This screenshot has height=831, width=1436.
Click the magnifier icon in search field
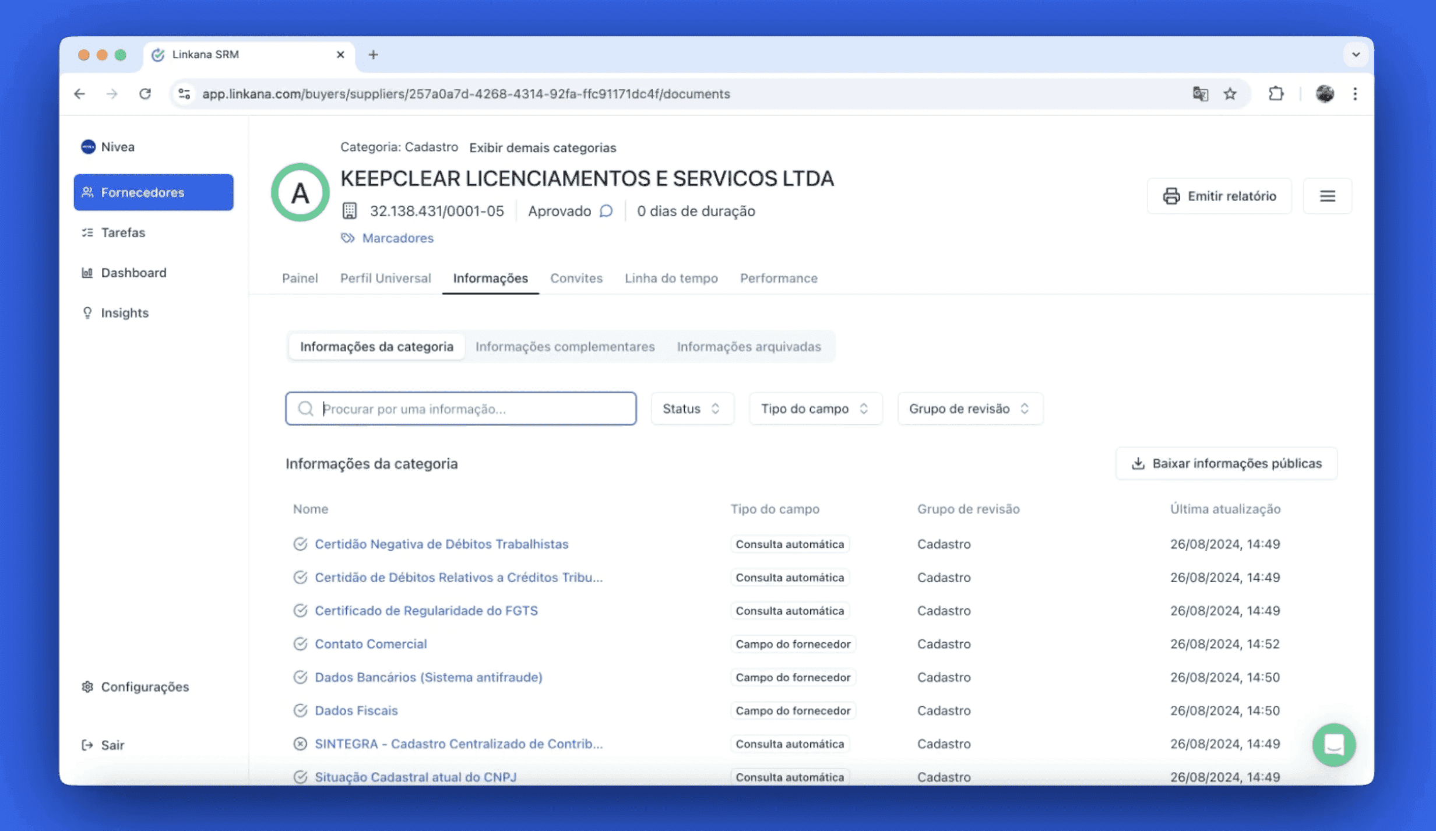pyautogui.click(x=306, y=409)
